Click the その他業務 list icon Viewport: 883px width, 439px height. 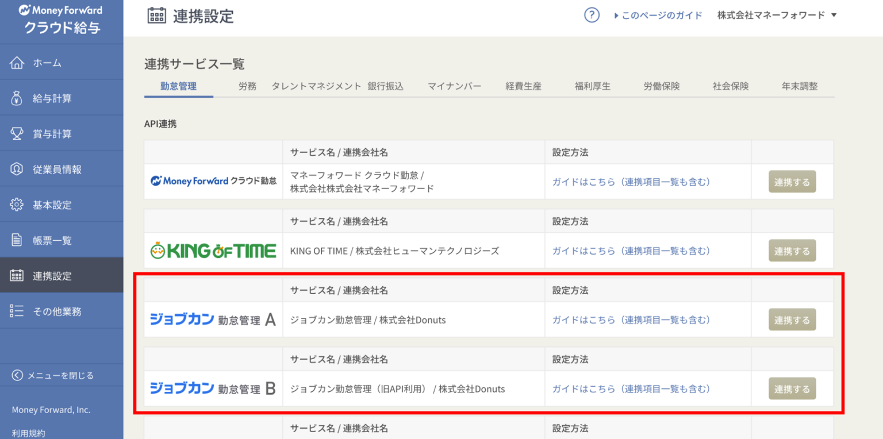[x=17, y=311]
